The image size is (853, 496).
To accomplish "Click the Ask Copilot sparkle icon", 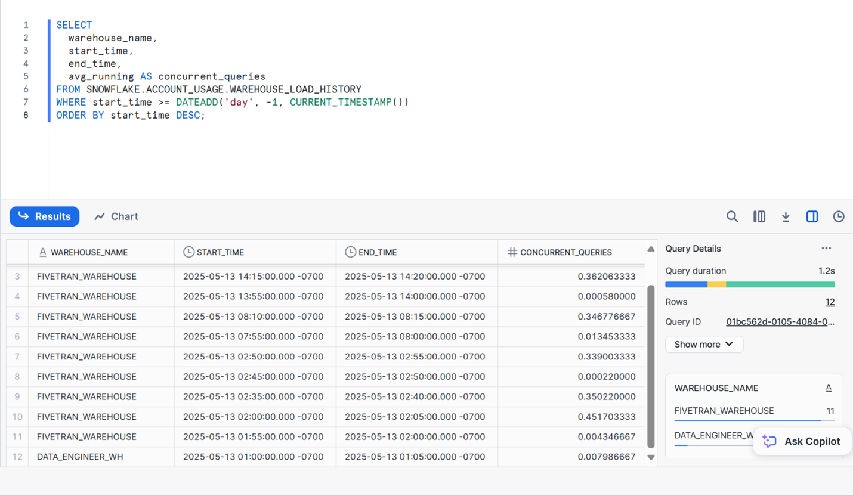I will (769, 441).
